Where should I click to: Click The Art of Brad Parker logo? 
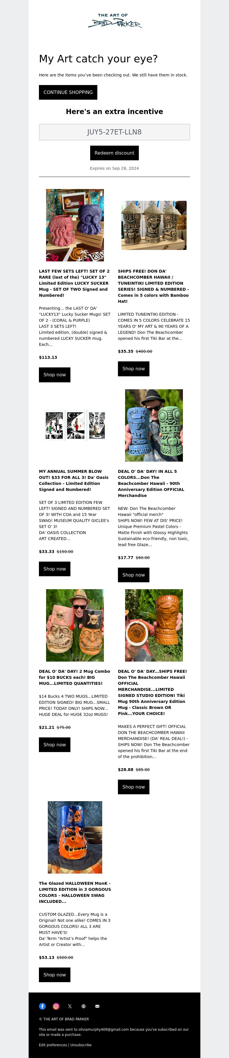(114, 20)
